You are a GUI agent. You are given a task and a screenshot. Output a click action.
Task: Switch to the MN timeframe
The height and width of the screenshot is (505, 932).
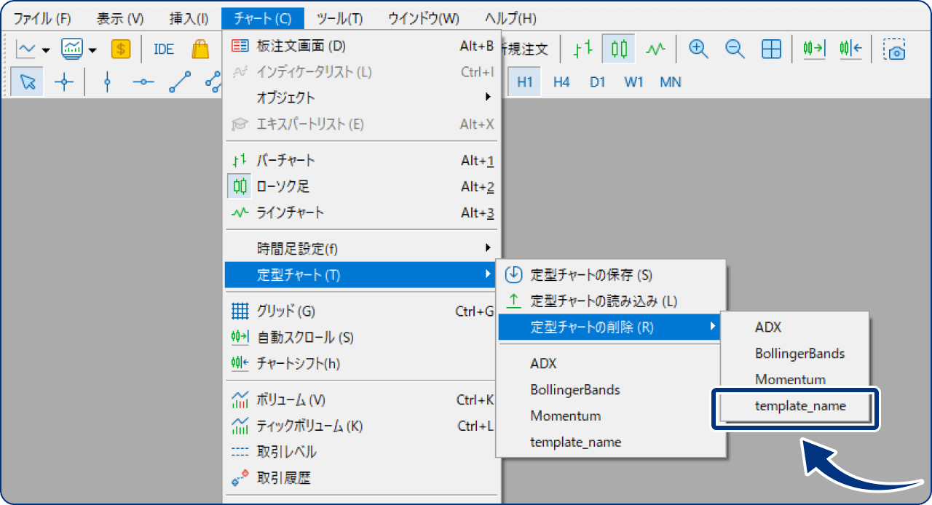coord(671,82)
